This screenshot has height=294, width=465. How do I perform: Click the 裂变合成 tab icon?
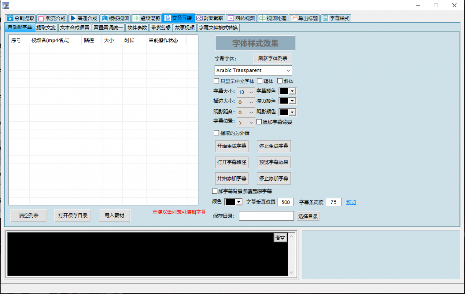41,19
